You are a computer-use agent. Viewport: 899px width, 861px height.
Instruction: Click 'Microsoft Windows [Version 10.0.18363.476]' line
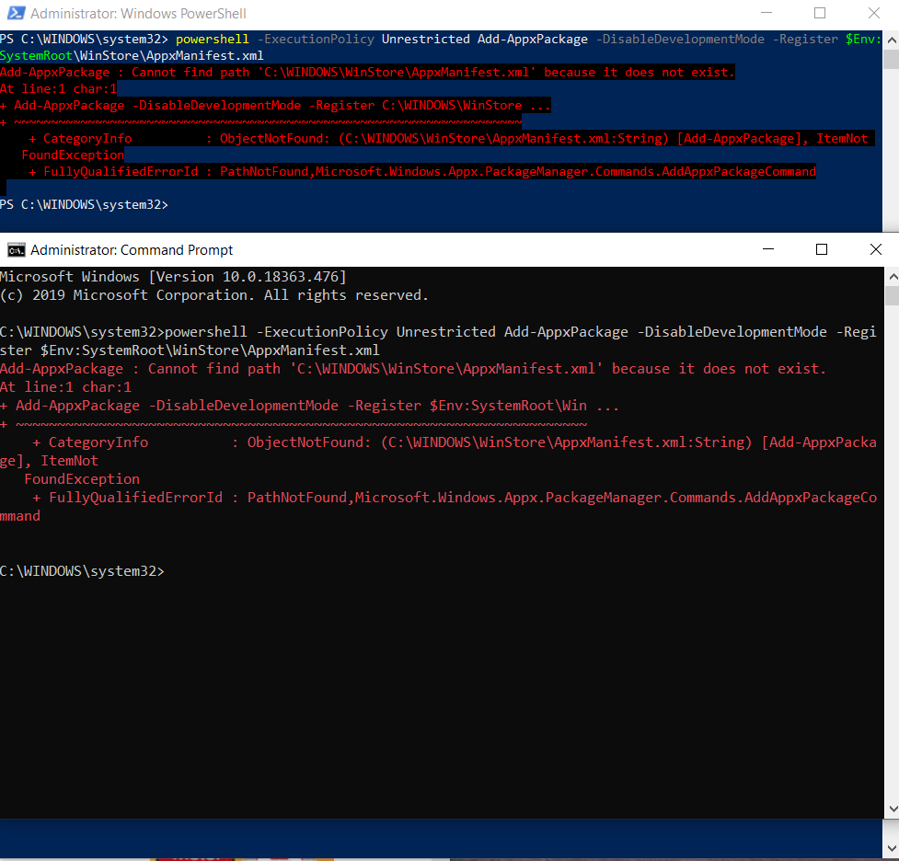(173, 277)
